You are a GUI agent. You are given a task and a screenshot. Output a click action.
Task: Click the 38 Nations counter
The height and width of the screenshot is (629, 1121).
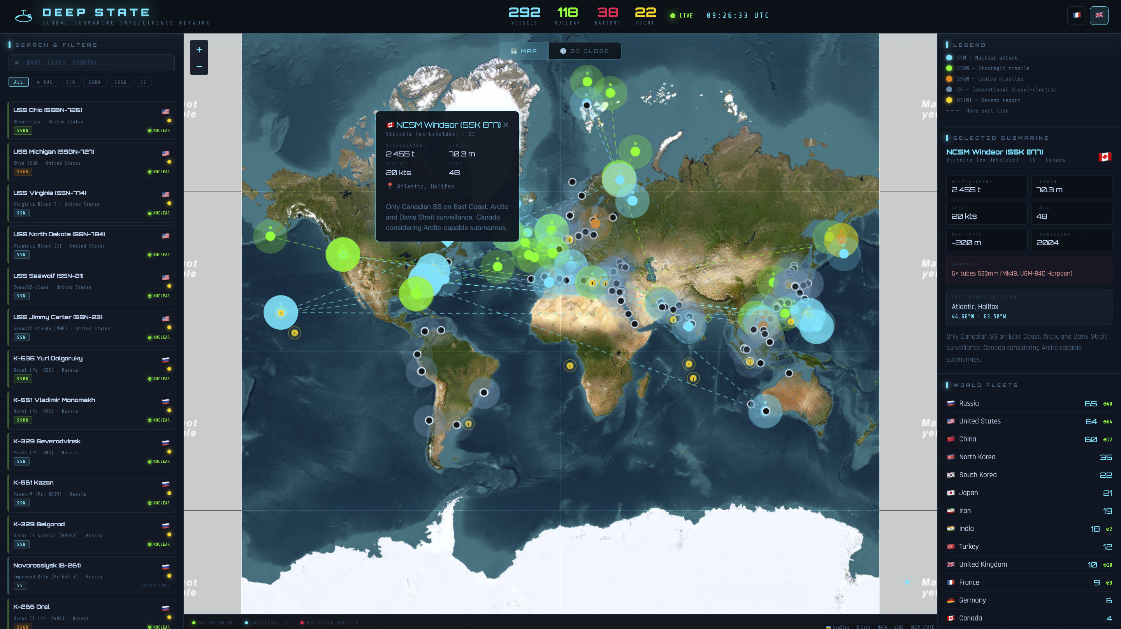(608, 16)
